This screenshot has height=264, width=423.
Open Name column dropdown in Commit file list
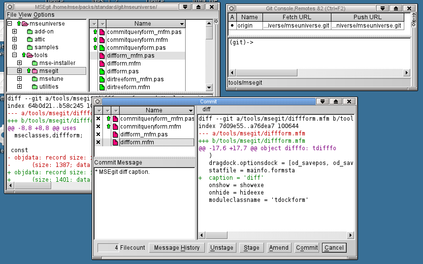point(191,111)
